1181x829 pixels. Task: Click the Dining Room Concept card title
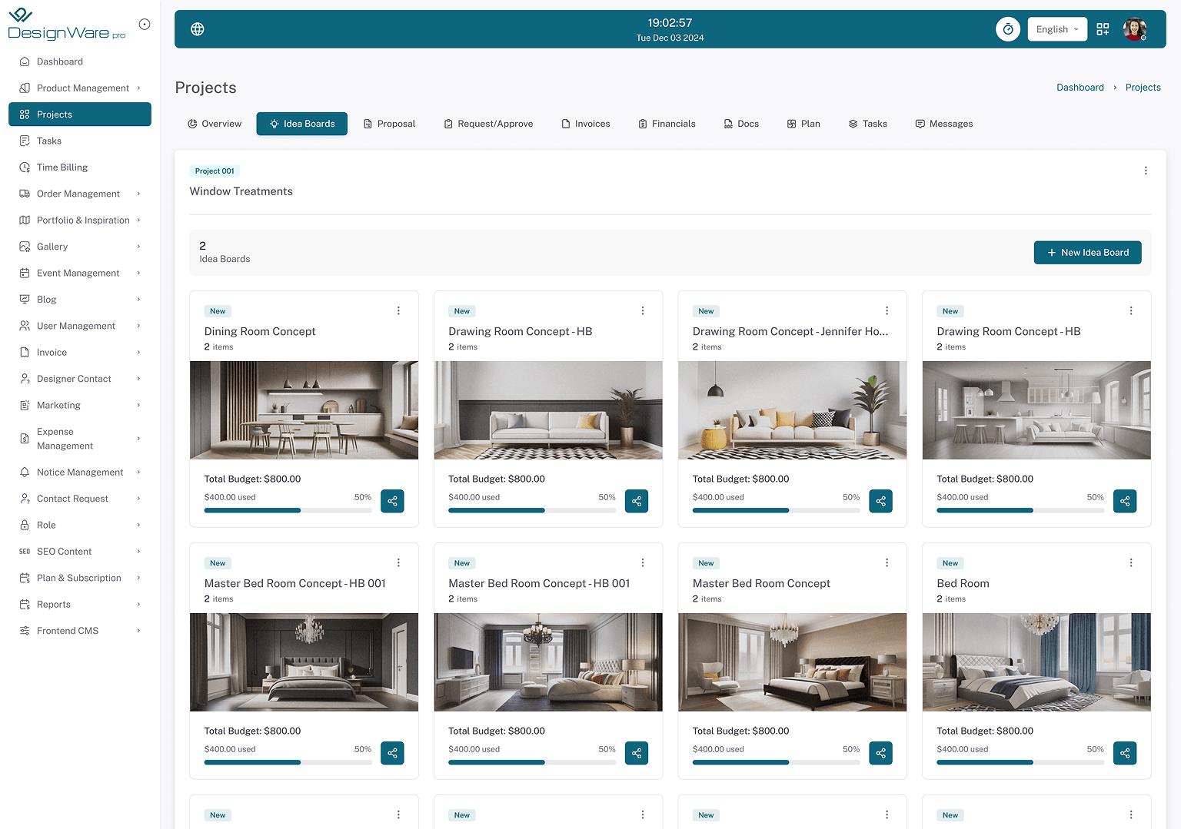pos(260,332)
